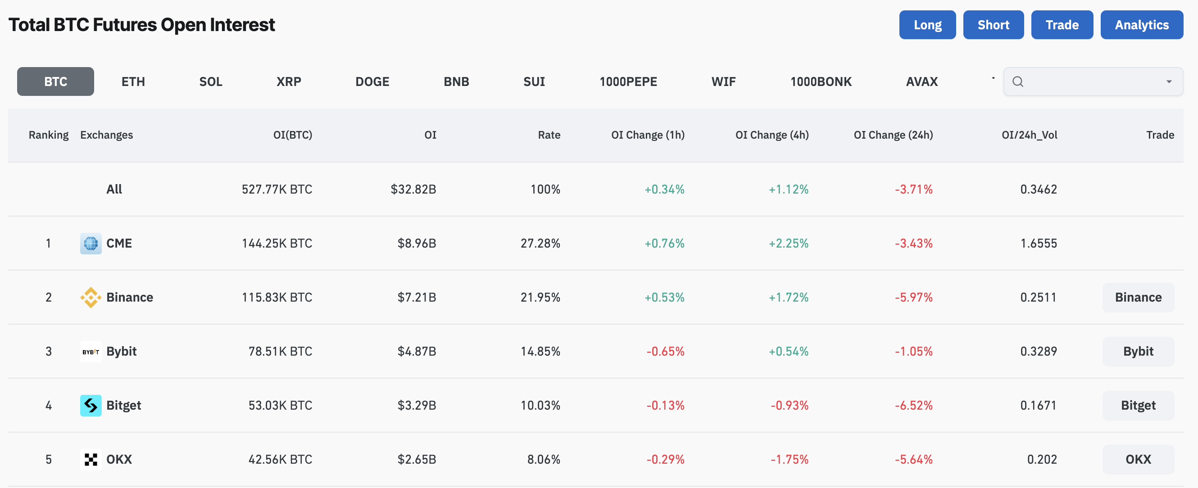Sort by the OI(BTC) column header

click(x=293, y=135)
